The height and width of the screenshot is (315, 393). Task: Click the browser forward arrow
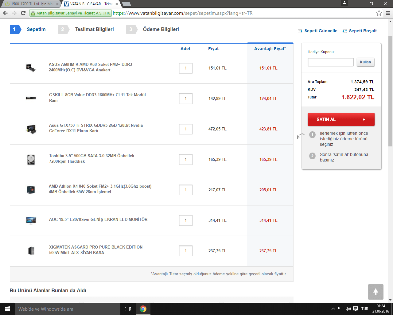[14, 13]
